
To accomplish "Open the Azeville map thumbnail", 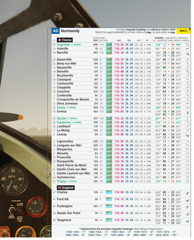I will (109, 49).
